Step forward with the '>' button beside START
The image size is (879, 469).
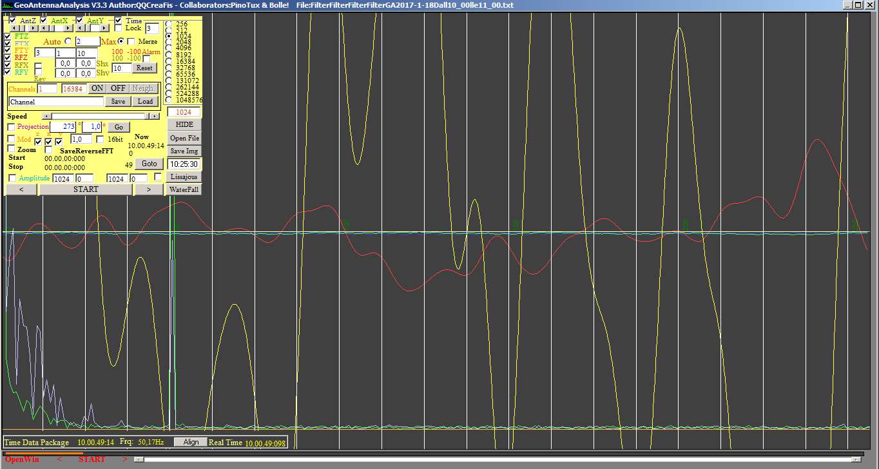pos(149,189)
